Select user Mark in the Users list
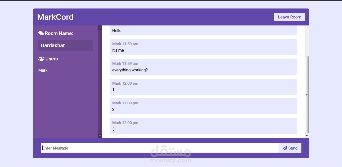This screenshot has height=167, width=342. (43, 70)
